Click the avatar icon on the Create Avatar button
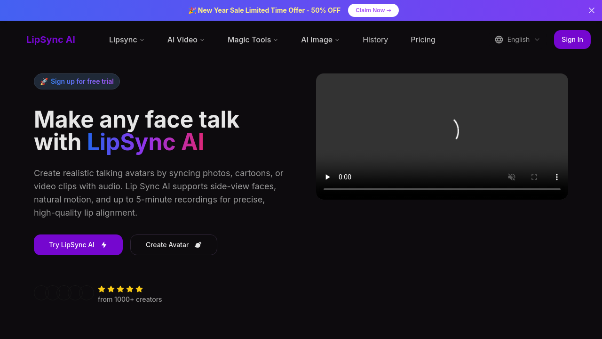 (x=198, y=245)
